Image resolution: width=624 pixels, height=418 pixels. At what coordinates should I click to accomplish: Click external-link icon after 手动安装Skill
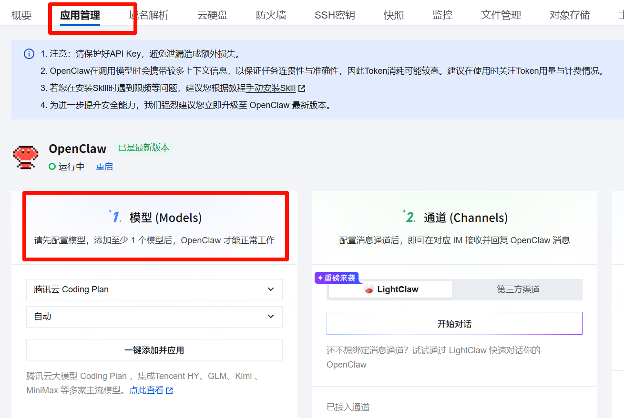click(x=302, y=89)
